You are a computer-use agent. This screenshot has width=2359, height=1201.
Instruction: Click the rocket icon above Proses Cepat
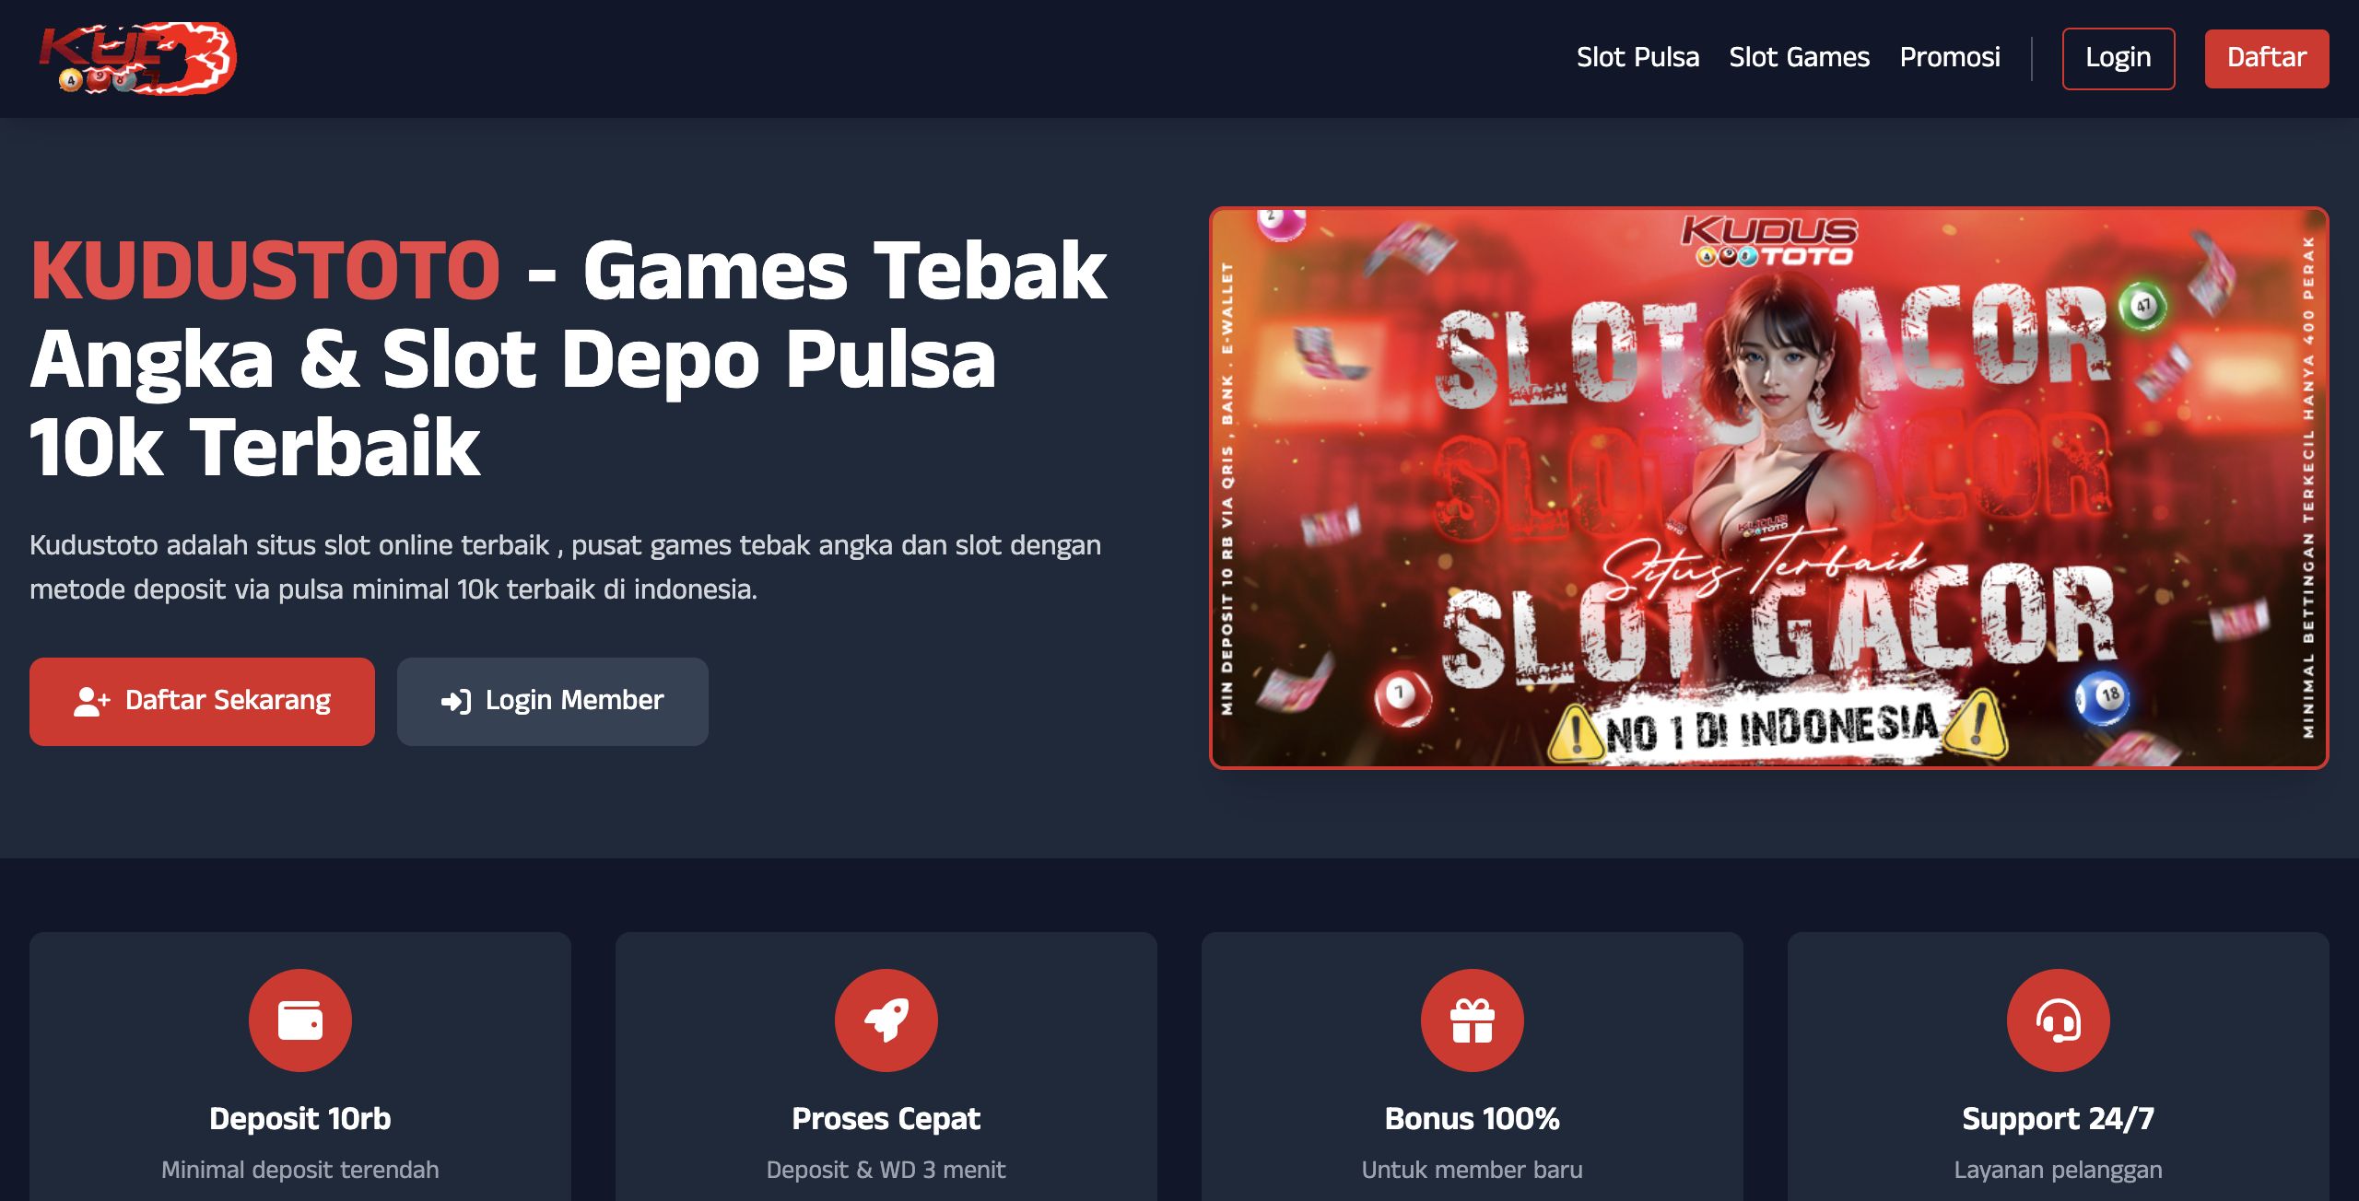click(886, 1020)
